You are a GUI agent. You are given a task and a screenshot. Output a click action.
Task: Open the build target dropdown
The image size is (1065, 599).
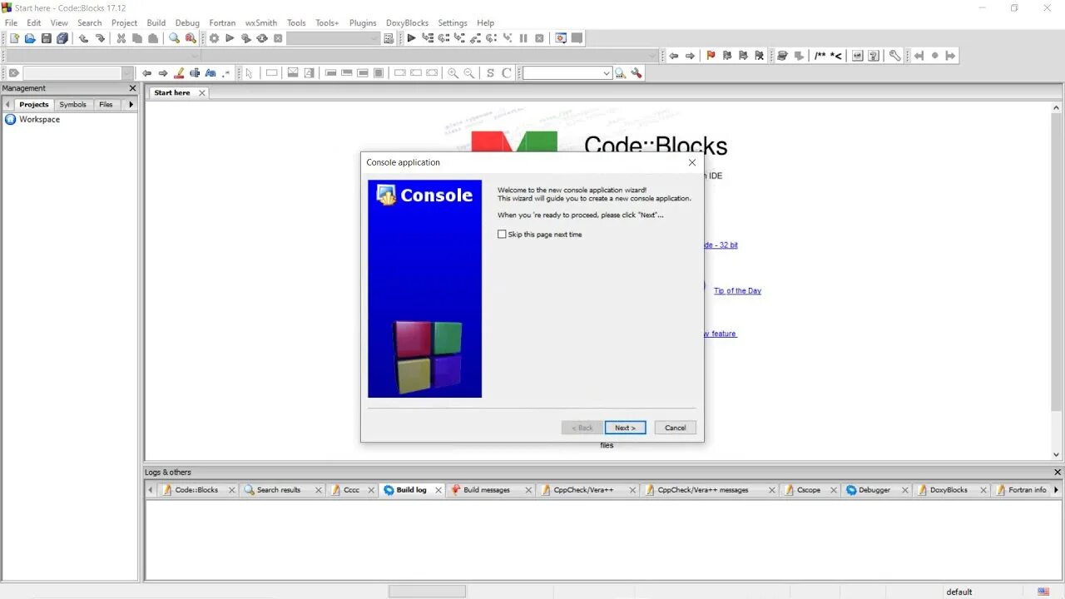point(334,38)
